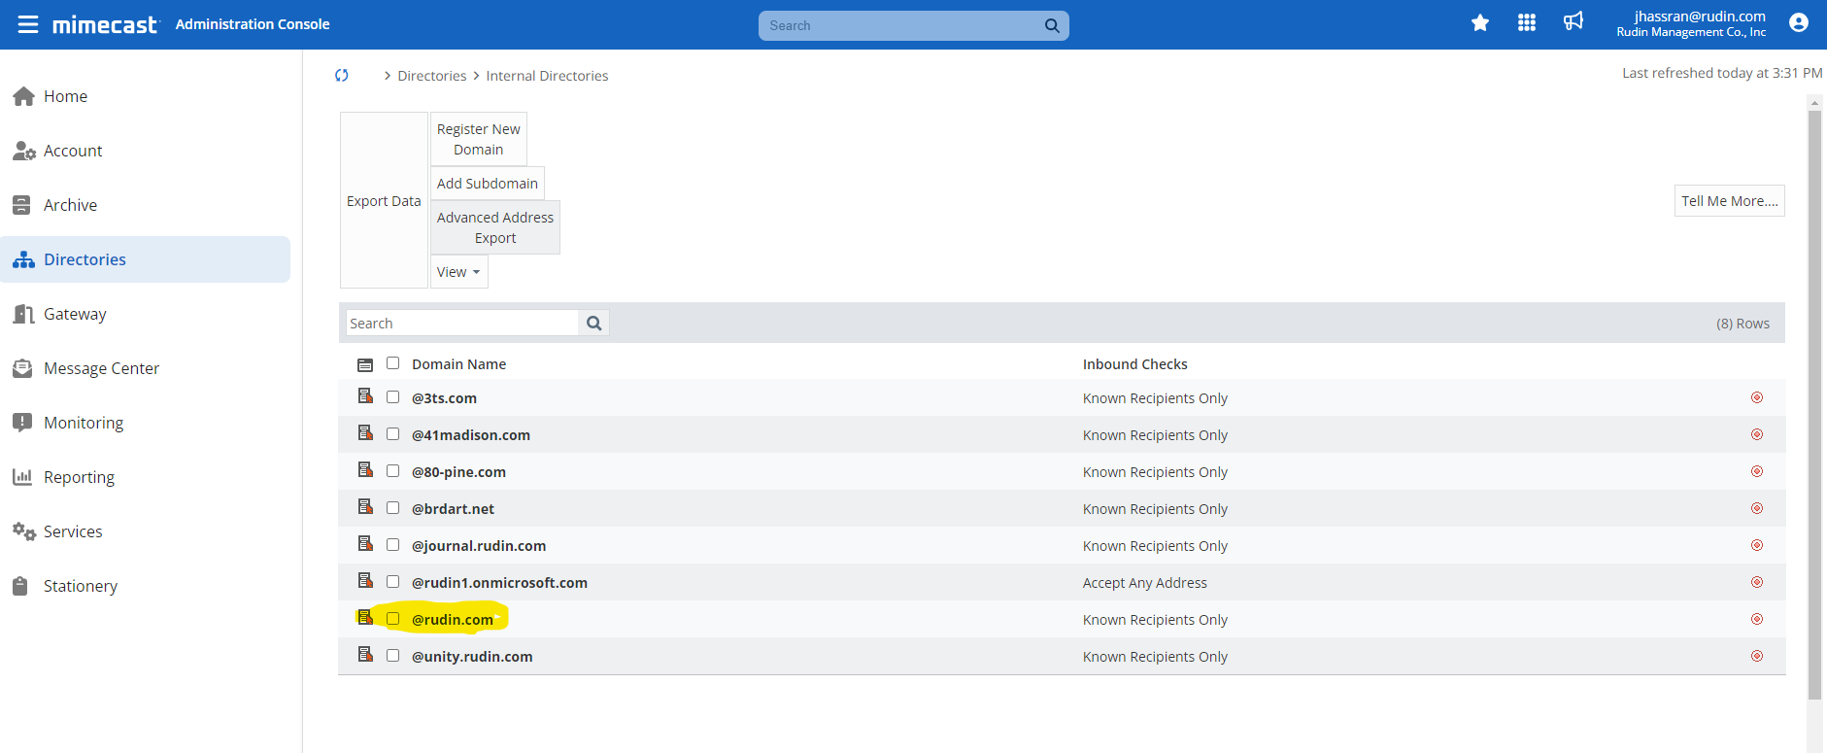Screen dimensions: 1827x753
Task: Sort by Inbound Checks column header
Action: pyautogui.click(x=1134, y=364)
